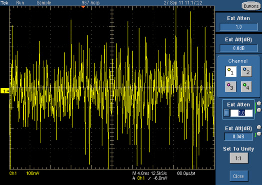
Task: Click the Sample acquisition mode label
Action: click(x=44, y=3)
